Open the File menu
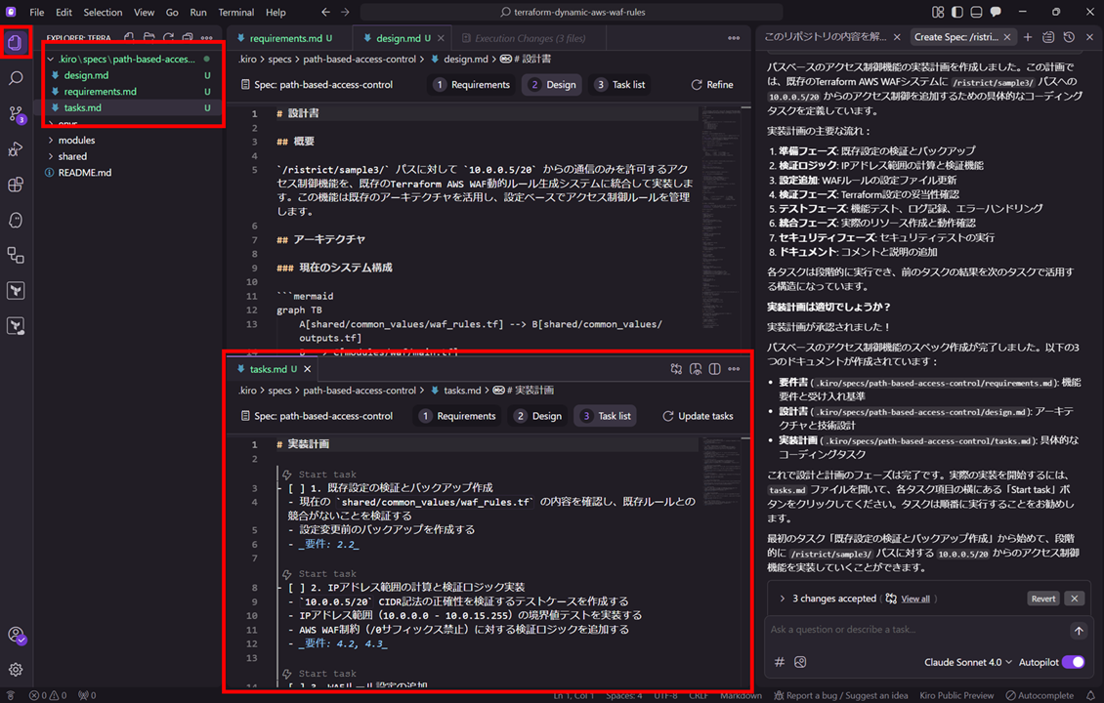The height and width of the screenshot is (703, 1104). [36, 12]
